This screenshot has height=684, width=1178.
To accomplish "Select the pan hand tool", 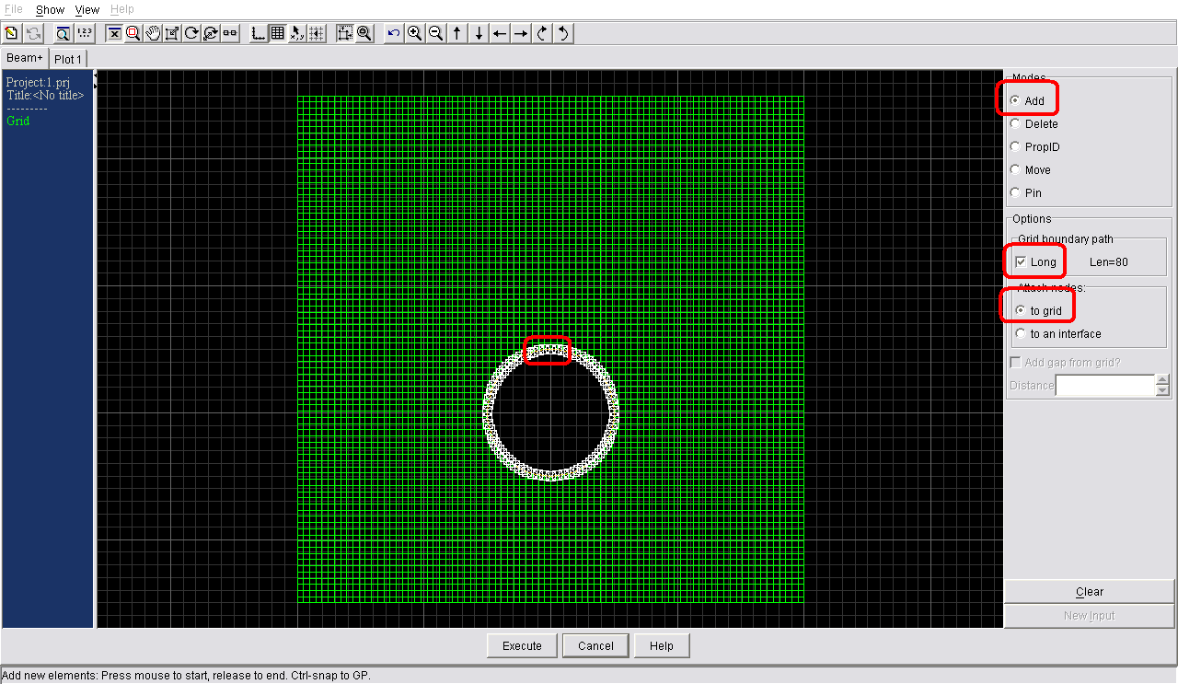I will pyautogui.click(x=153, y=33).
